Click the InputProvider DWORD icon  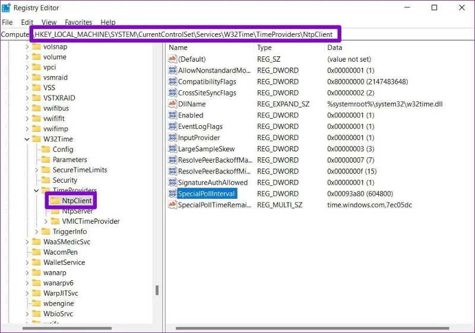[x=172, y=138]
